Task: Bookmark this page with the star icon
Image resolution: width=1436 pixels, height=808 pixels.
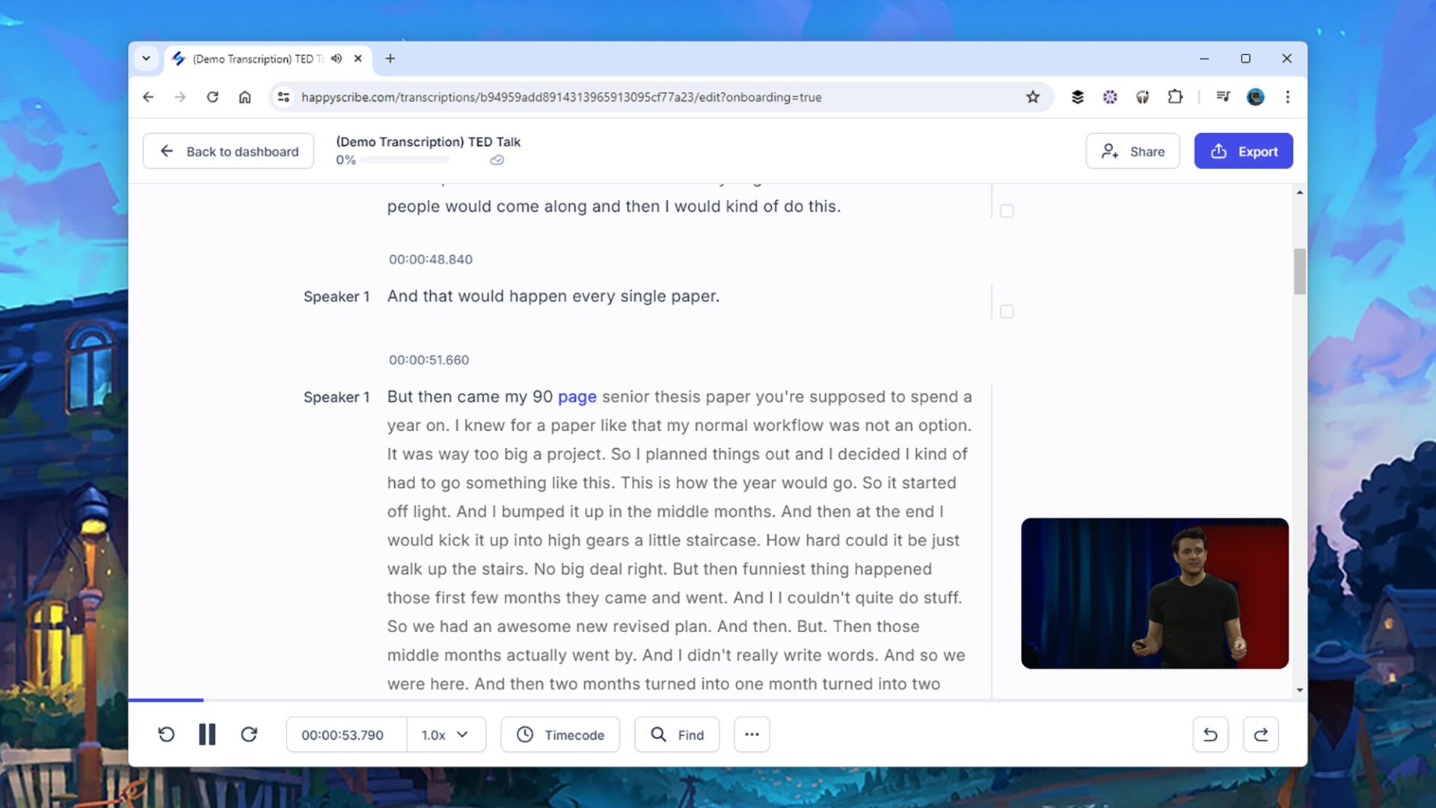Action: pos(1033,97)
